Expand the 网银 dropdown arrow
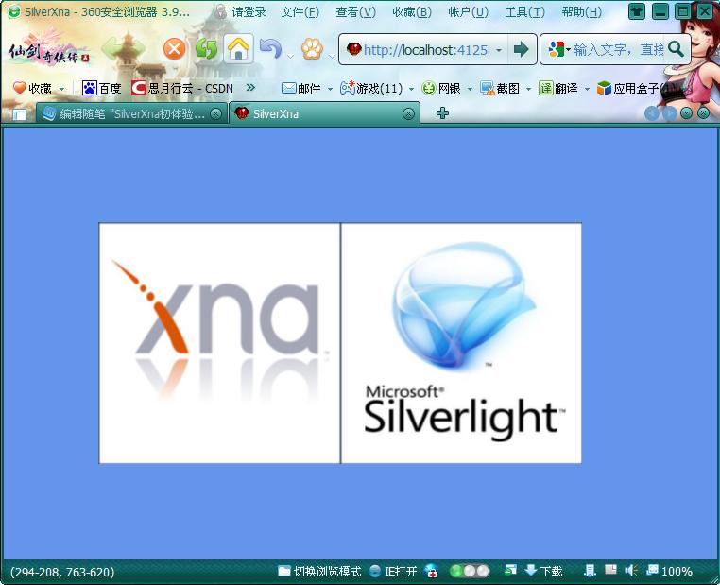Image resolution: width=720 pixels, height=585 pixels. [x=470, y=89]
